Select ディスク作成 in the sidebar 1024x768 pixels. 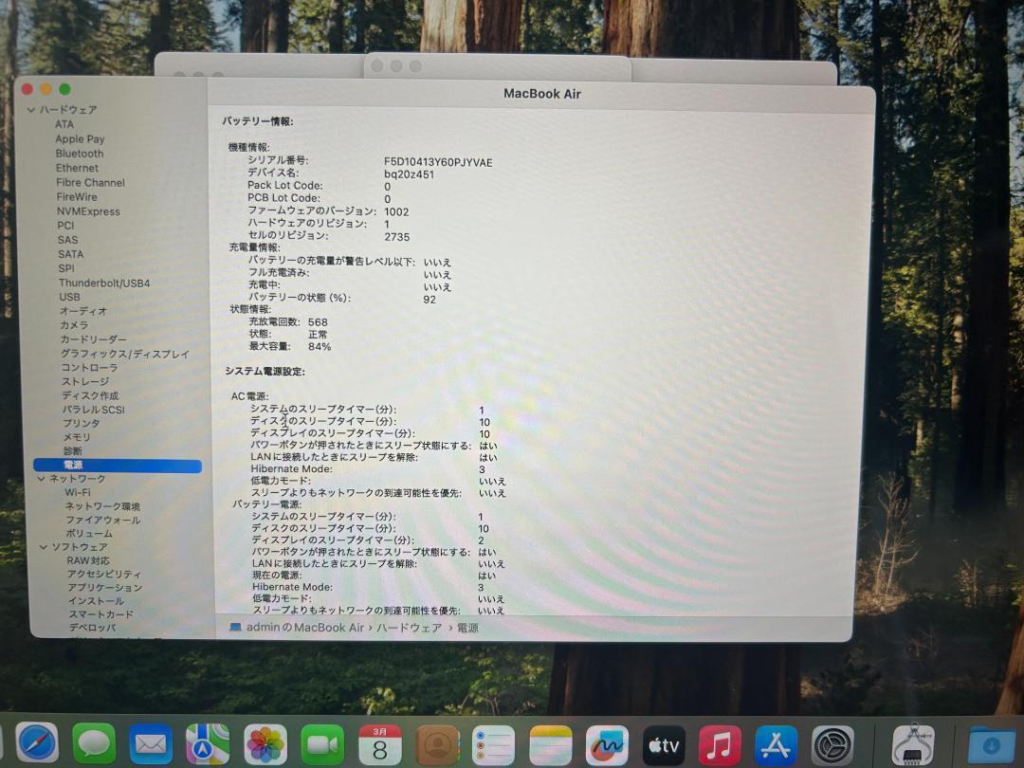[x=90, y=395]
